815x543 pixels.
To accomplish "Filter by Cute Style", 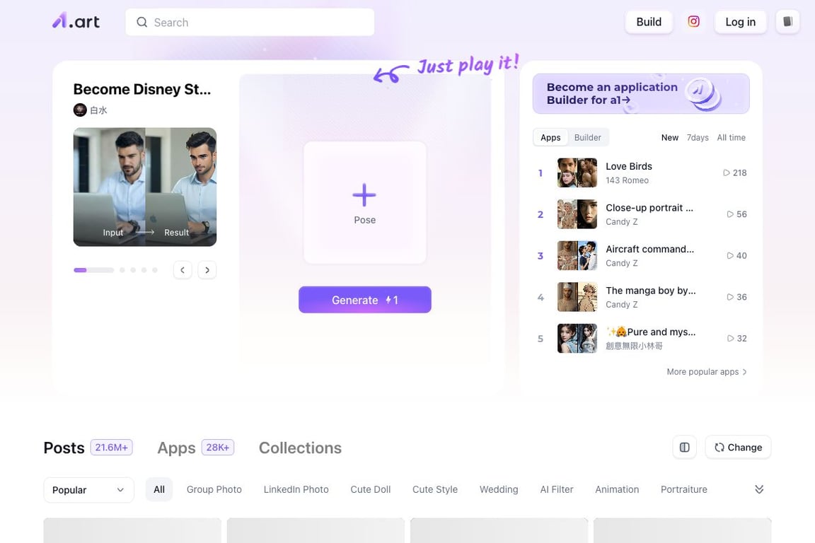I will (435, 489).
